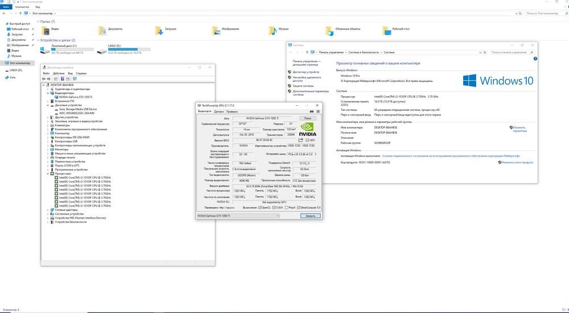Click up arrow in System window navigation
Image resolution: width=569 pixels, height=313 pixels.
click(307, 52)
